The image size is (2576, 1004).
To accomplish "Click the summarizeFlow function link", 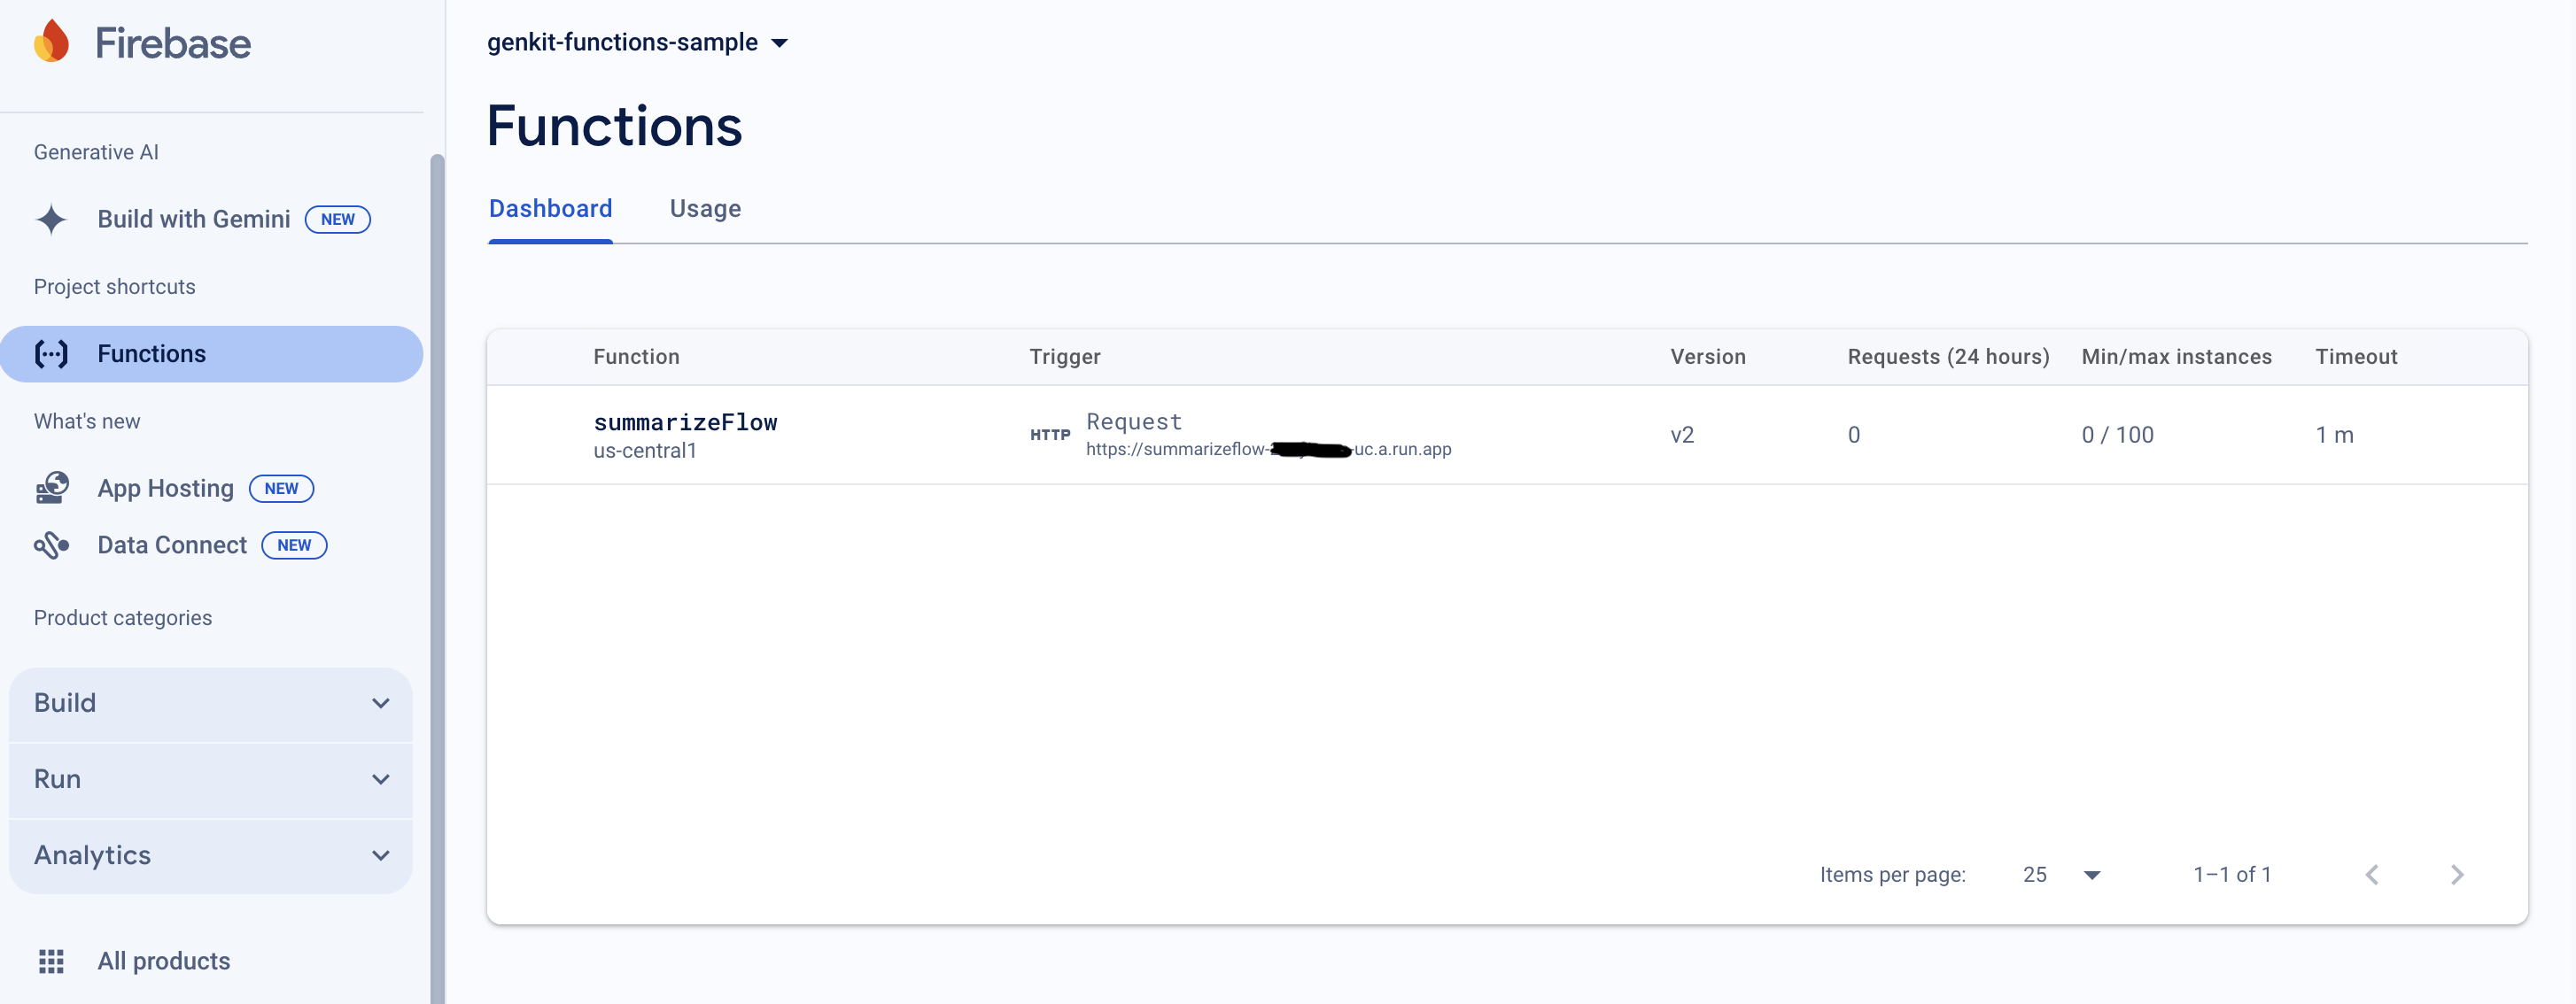I will click(x=685, y=421).
